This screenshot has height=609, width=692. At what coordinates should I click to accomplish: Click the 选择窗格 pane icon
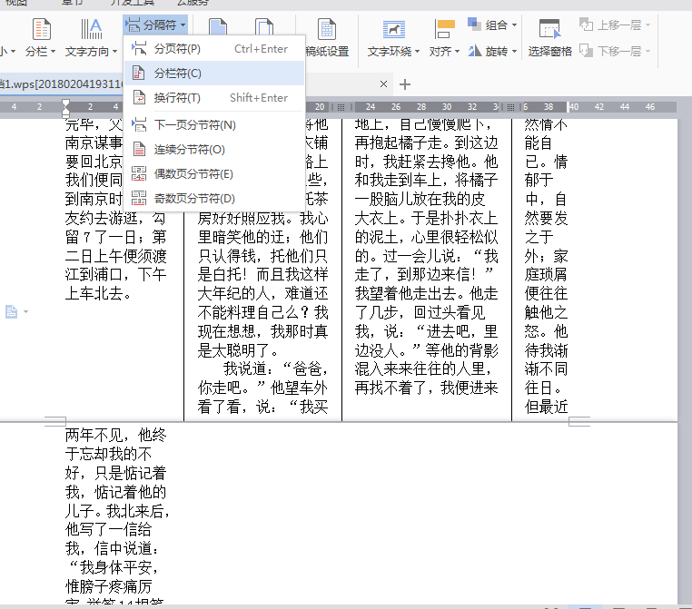550,29
